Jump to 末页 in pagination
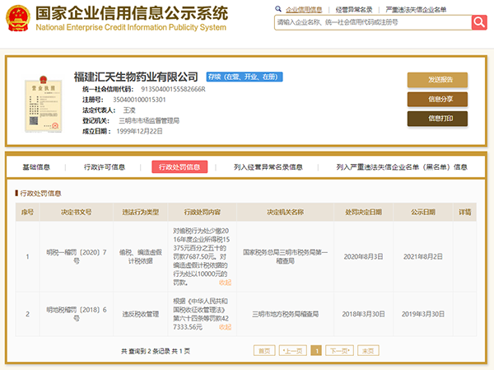The image size is (494, 370). [x=368, y=350]
